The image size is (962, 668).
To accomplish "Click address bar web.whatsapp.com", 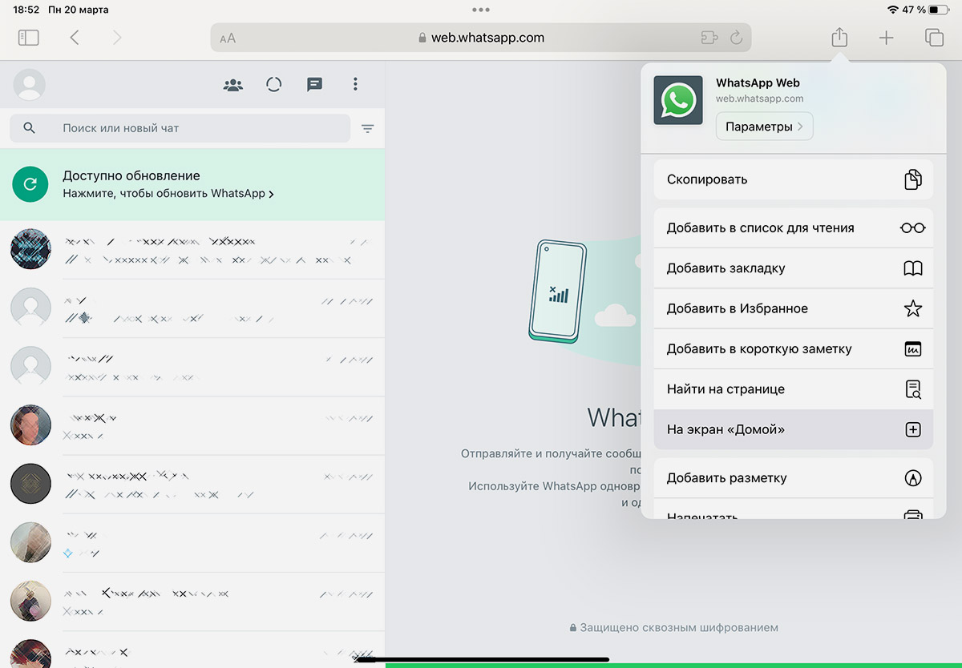I will (x=481, y=38).
